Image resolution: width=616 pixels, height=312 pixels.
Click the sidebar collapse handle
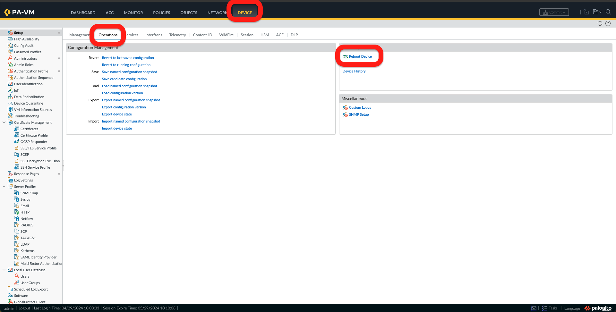pyautogui.click(x=63, y=166)
